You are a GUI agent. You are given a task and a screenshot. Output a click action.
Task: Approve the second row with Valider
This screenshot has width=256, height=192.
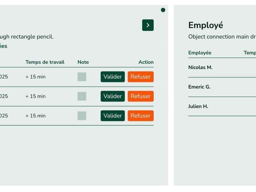(x=113, y=96)
